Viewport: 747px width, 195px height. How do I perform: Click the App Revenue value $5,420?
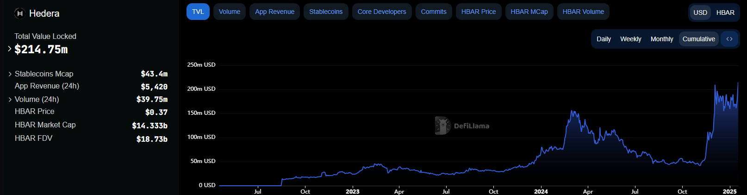[x=154, y=87]
